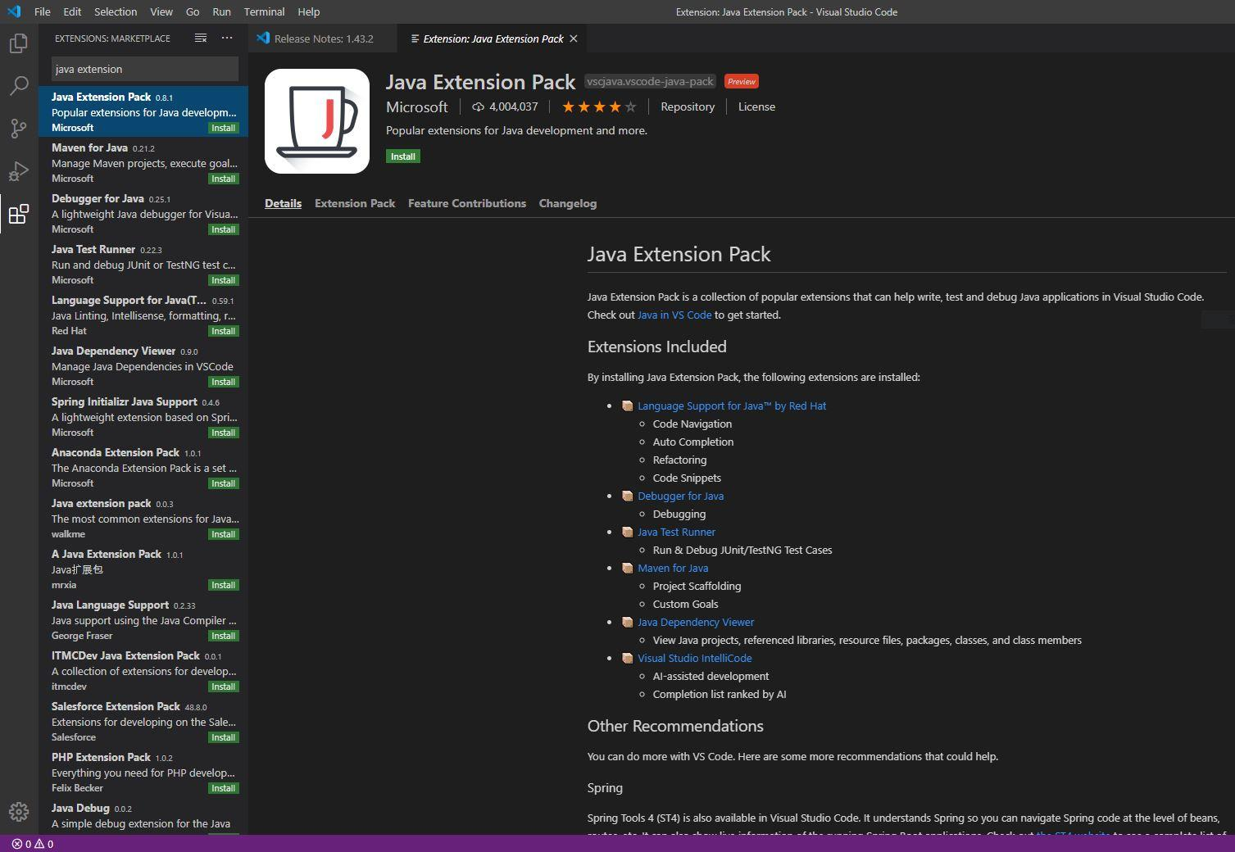Select Java Debug 0.0.2 in the list
The height and width of the screenshot is (852, 1235).
pos(143,816)
